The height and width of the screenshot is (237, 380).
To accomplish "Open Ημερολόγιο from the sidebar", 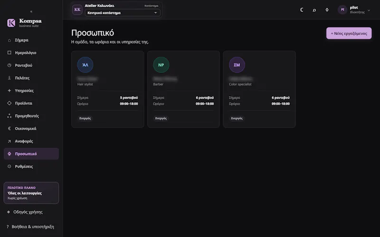I will (31, 53).
